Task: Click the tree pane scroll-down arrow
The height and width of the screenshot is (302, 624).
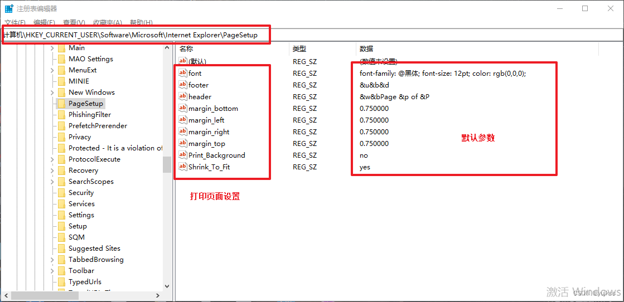Action: click(167, 286)
